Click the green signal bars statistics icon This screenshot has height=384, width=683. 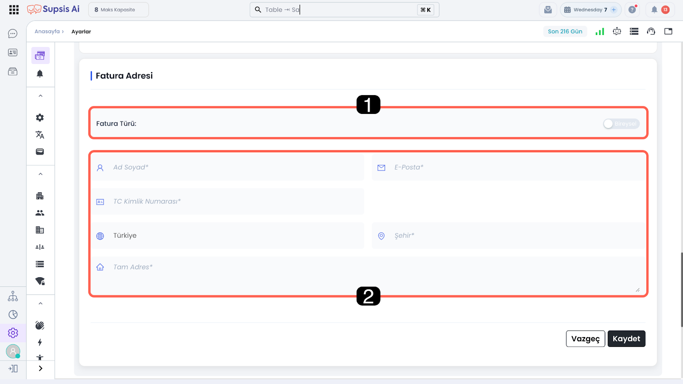[x=600, y=32]
